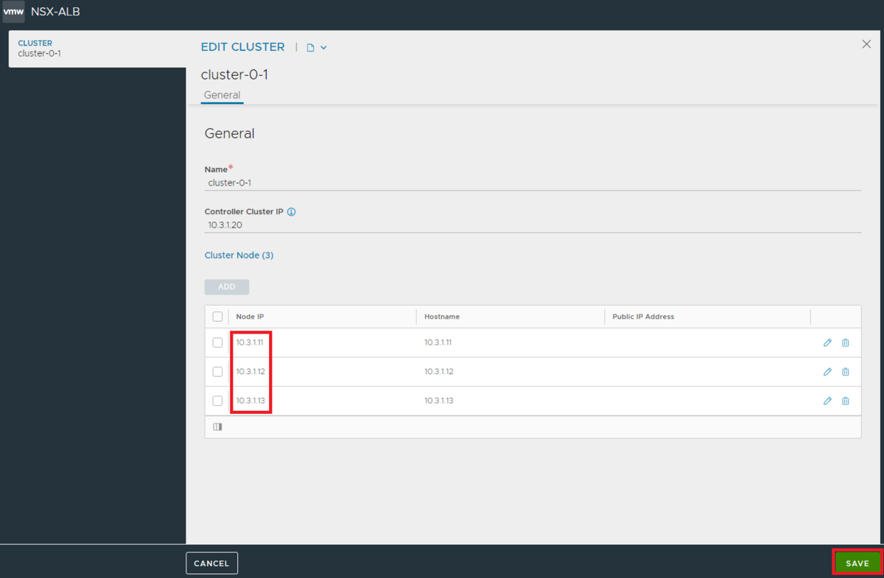This screenshot has width=884, height=578.
Task: Switch to the General tab
Action: coord(222,95)
